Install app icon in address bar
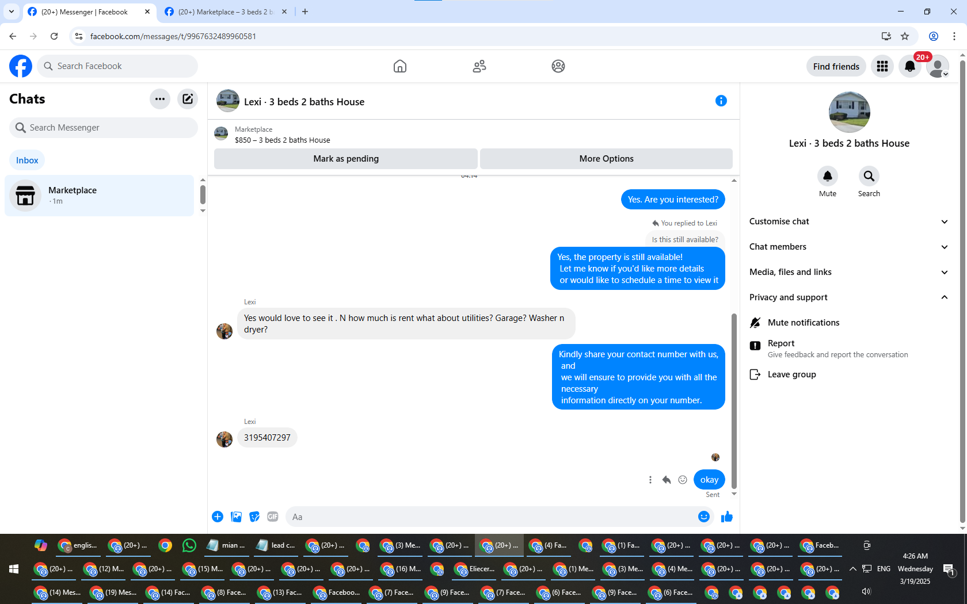The image size is (967, 604). pos(886,36)
